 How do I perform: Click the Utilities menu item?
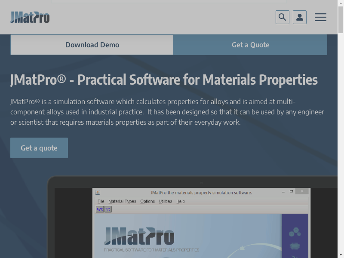click(166, 201)
